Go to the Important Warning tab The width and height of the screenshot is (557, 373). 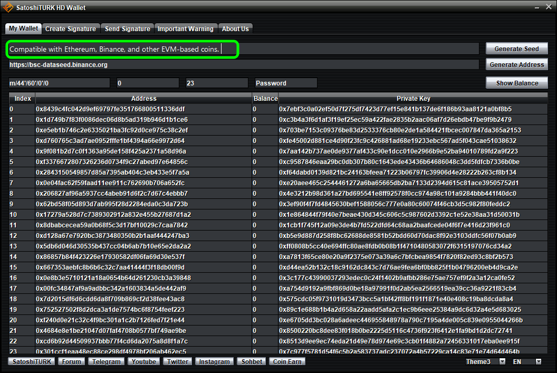click(186, 29)
